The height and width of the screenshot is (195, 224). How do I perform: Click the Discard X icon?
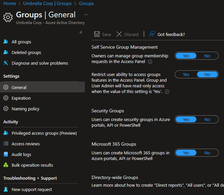tap(119, 34)
